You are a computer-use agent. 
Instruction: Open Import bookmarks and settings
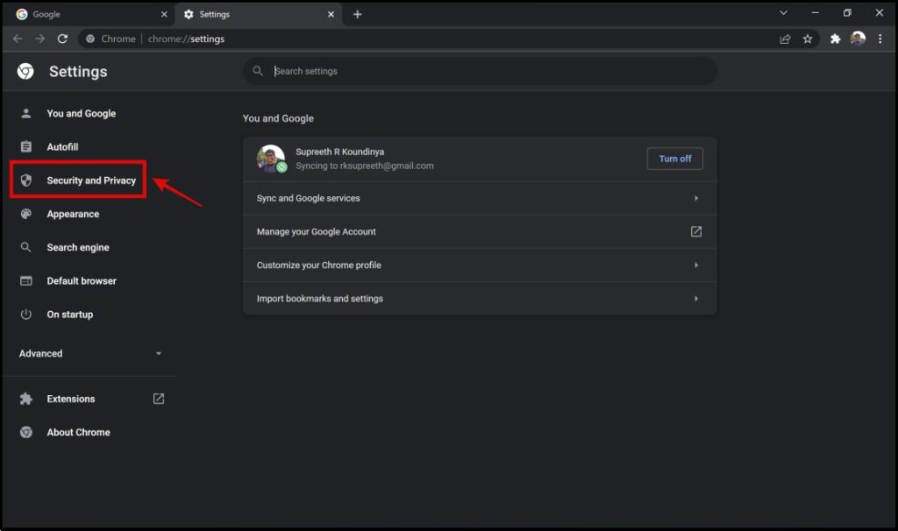pyautogui.click(x=480, y=299)
